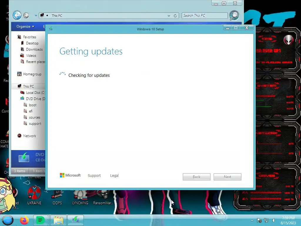Select Desktop under Favorites

(x=32, y=43)
